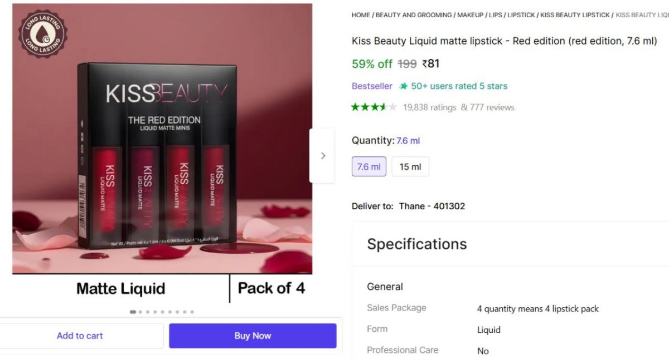The width and height of the screenshot is (669, 359).
Task: Select the 15 ml quantity option
Action: [x=410, y=166]
